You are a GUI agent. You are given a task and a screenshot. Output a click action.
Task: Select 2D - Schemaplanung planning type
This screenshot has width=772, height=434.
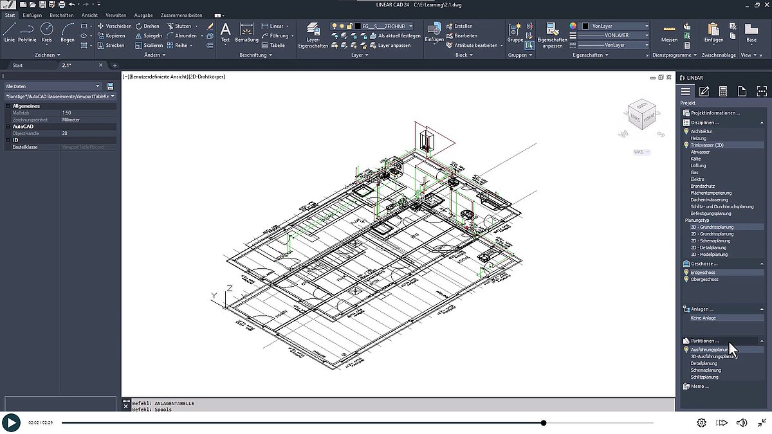712,240
